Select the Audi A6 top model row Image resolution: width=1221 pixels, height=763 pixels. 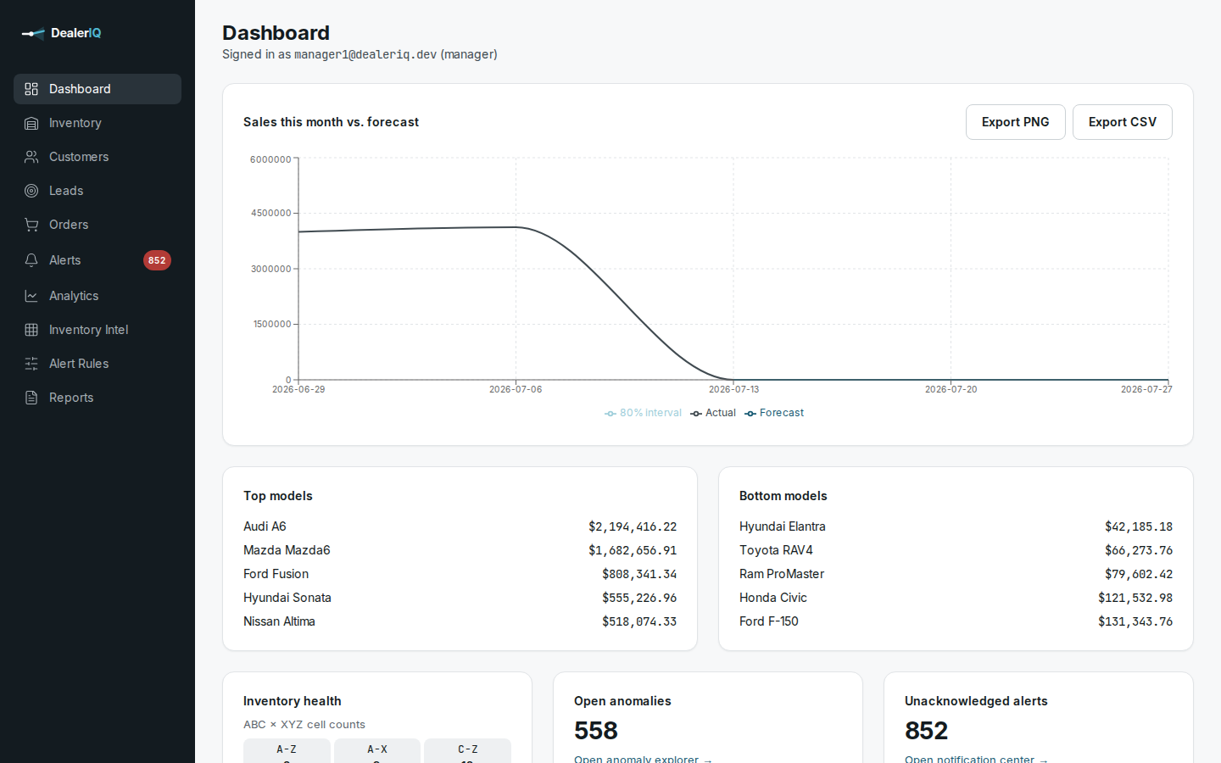[460, 526]
